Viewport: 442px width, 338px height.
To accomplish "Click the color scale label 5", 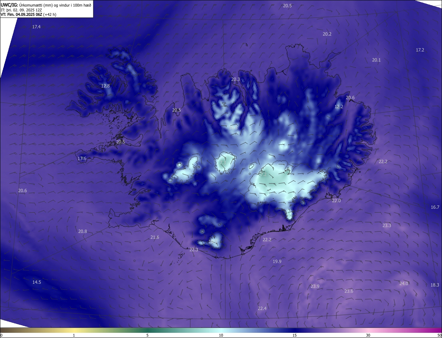I will pyautogui.click(x=147, y=335).
